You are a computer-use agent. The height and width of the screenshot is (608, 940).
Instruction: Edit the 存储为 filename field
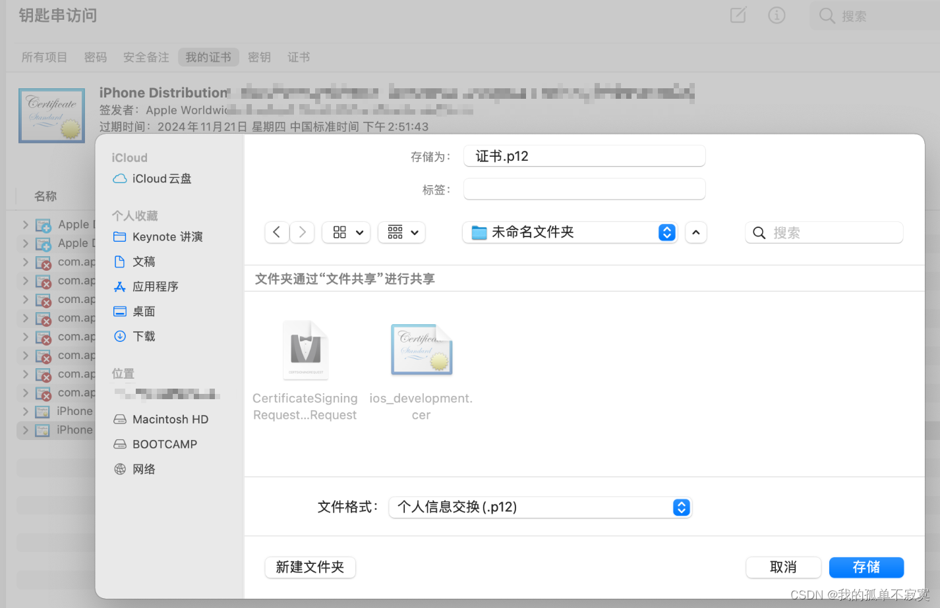pyautogui.click(x=584, y=156)
